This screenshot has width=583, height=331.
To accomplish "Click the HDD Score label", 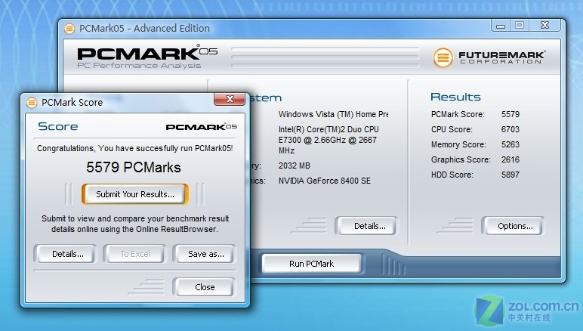I will (452, 175).
